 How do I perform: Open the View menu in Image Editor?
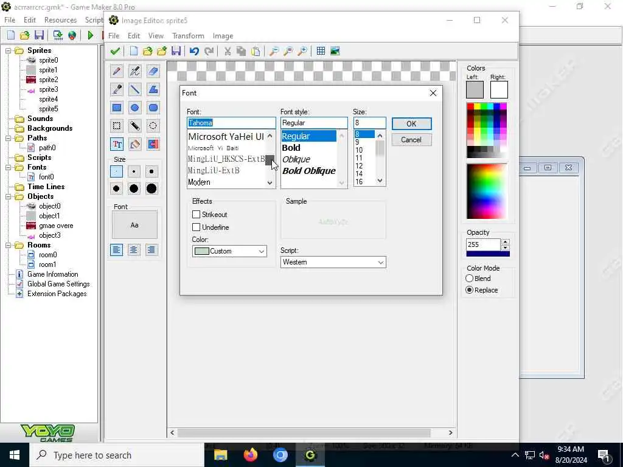(156, 36)
